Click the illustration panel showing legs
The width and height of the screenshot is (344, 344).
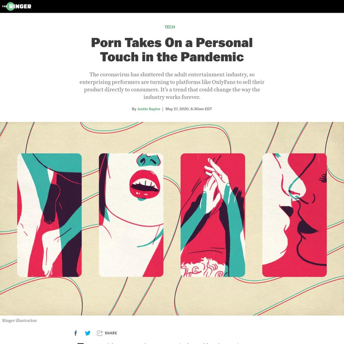[x=49, y=215]
